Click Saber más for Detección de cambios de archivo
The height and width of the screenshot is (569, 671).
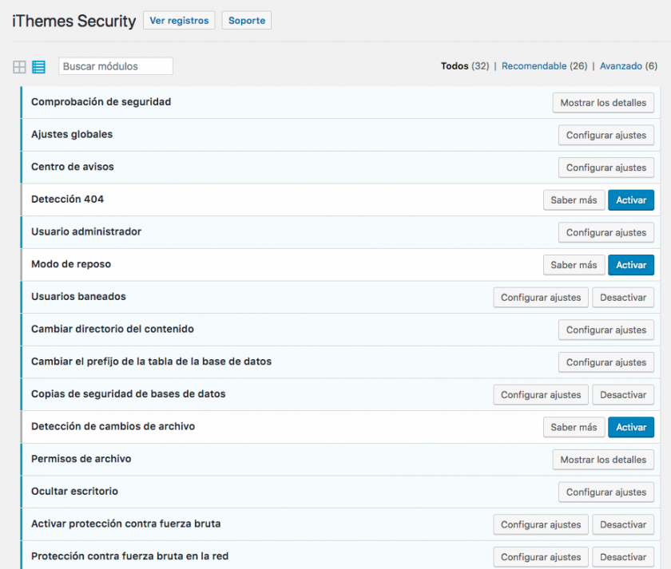coord(574,427)
